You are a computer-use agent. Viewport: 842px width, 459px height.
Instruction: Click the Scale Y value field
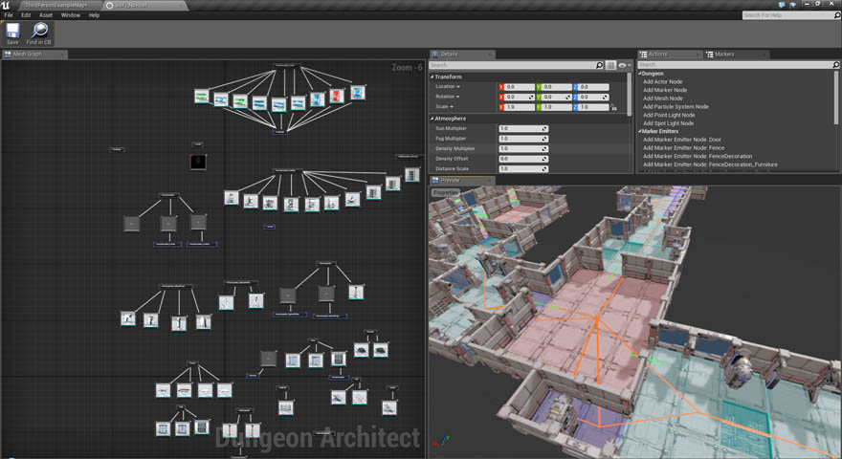point(557,107)
